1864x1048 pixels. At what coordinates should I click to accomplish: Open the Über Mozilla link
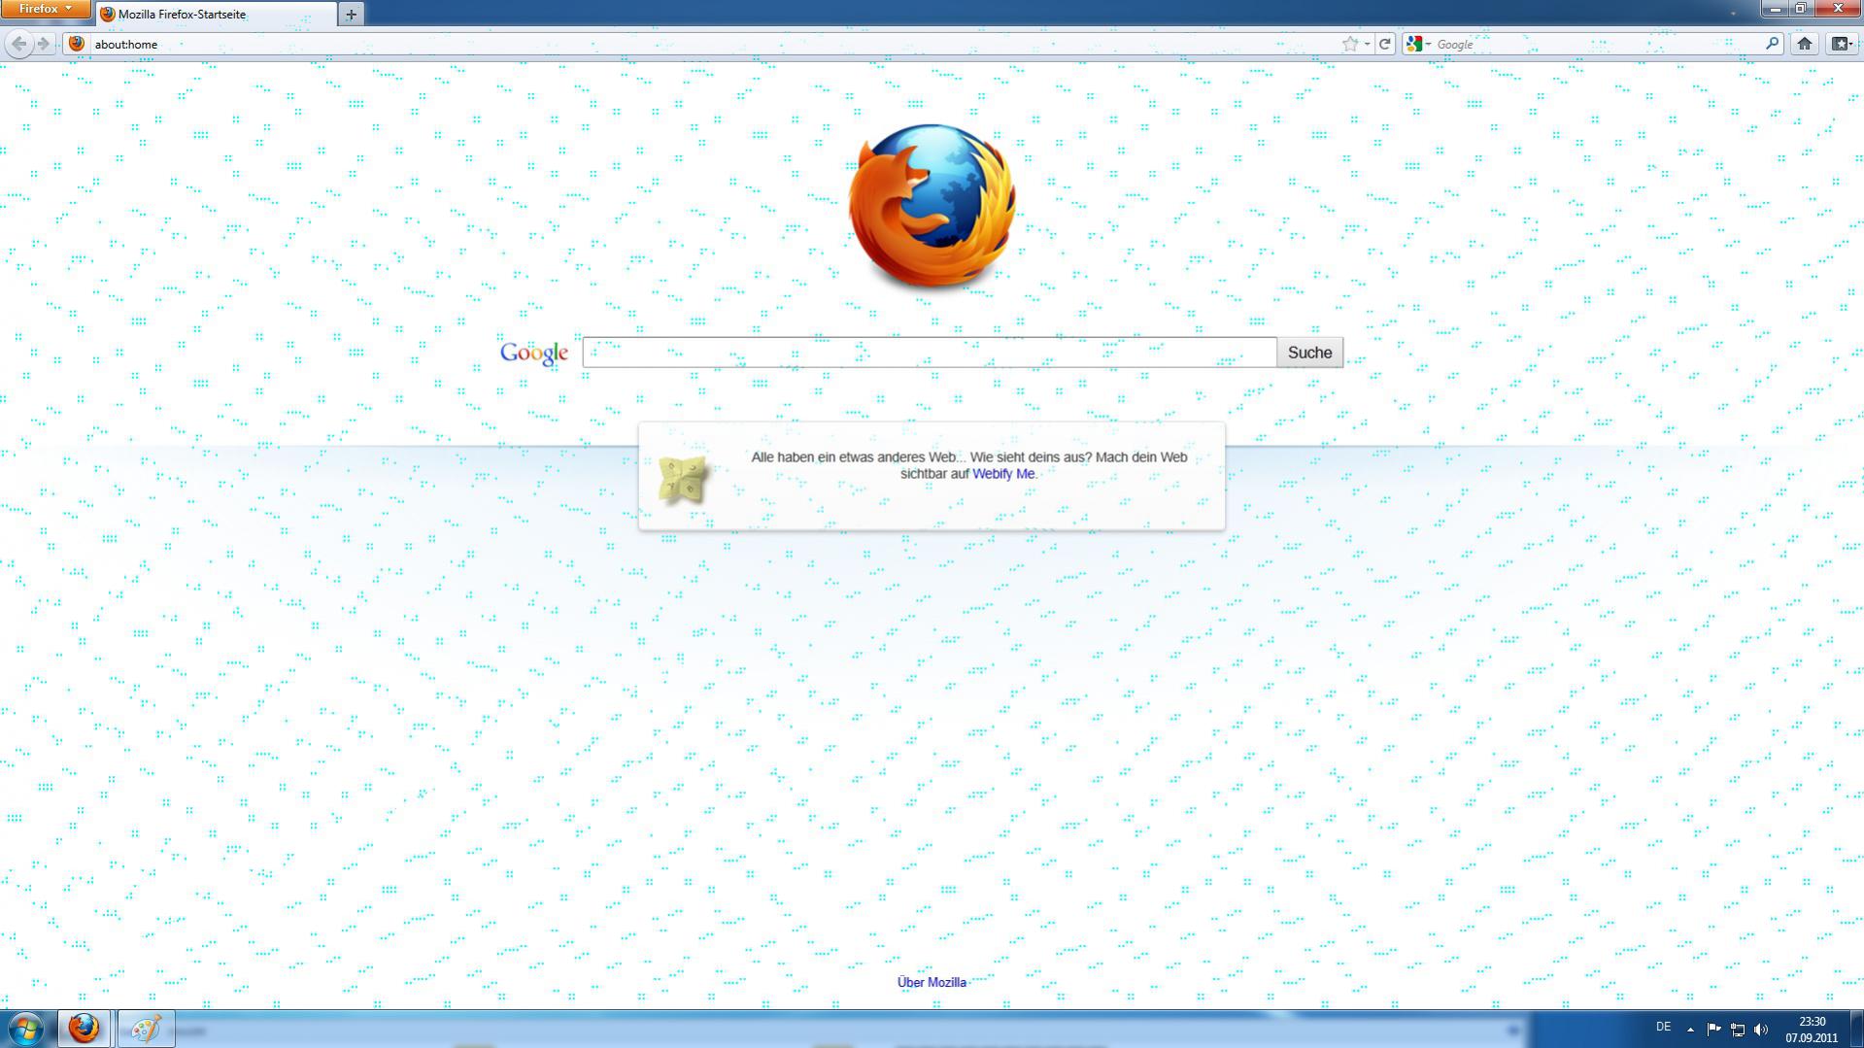click(x=932, y=982)
